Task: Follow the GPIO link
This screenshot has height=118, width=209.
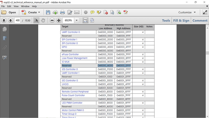Action: 65,47
